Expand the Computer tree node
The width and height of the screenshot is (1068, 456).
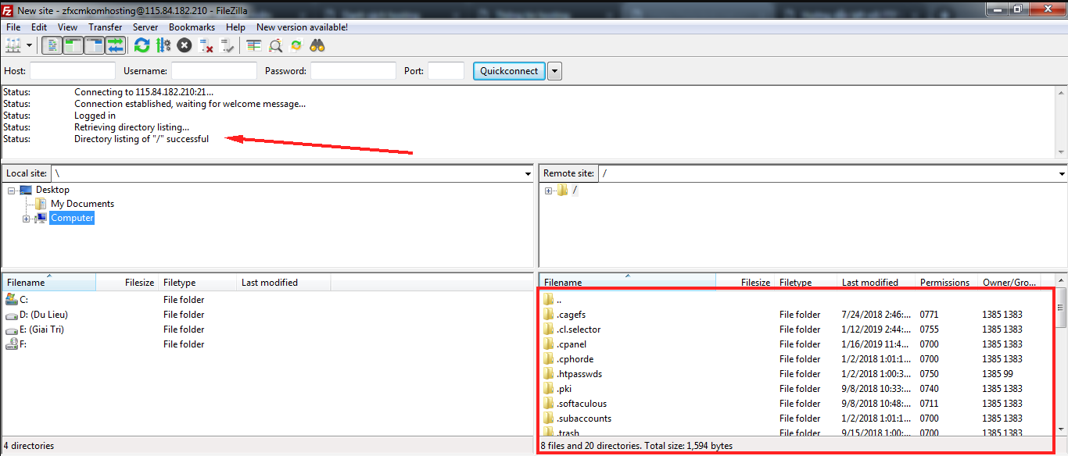coord(27,219)
